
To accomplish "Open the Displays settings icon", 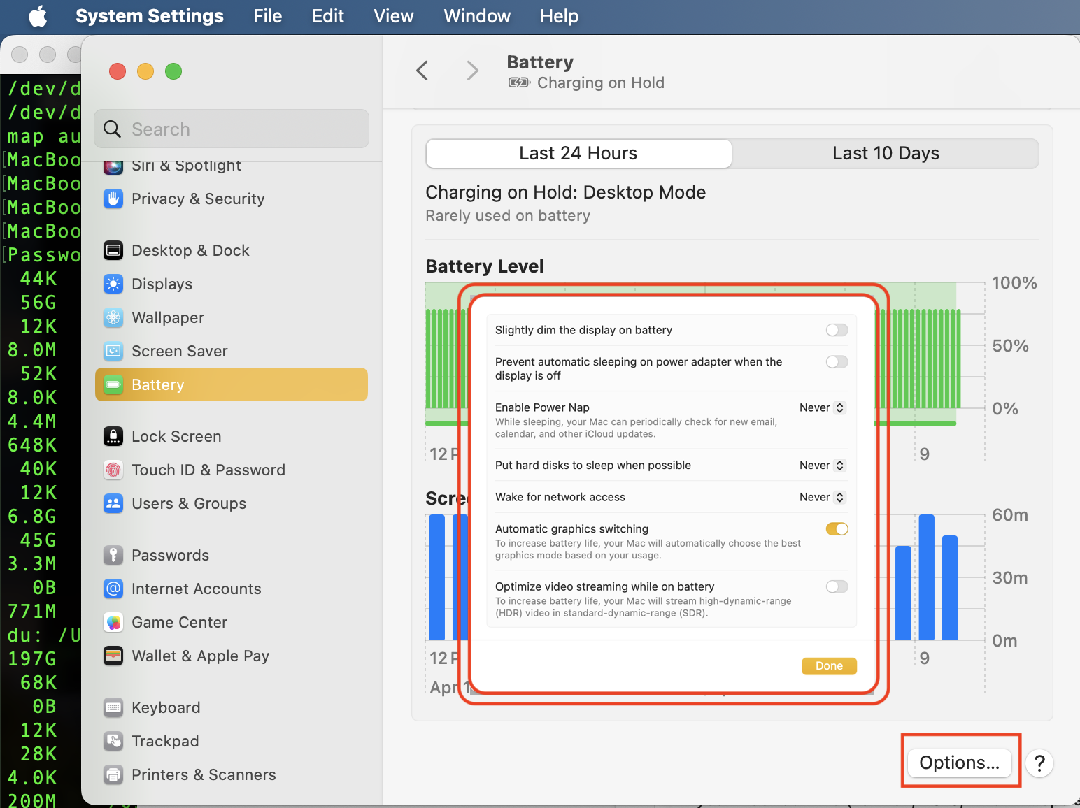I will pos(113,284).
